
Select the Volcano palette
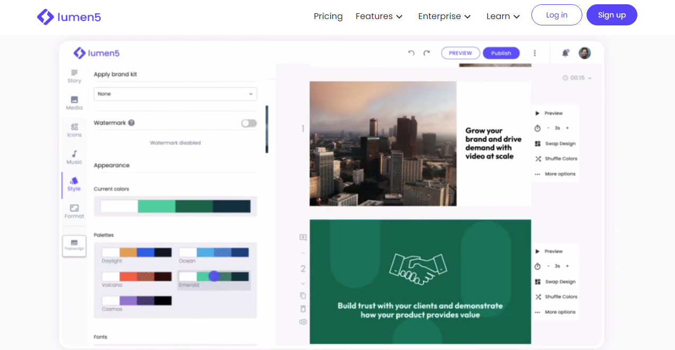coord(137,276)
